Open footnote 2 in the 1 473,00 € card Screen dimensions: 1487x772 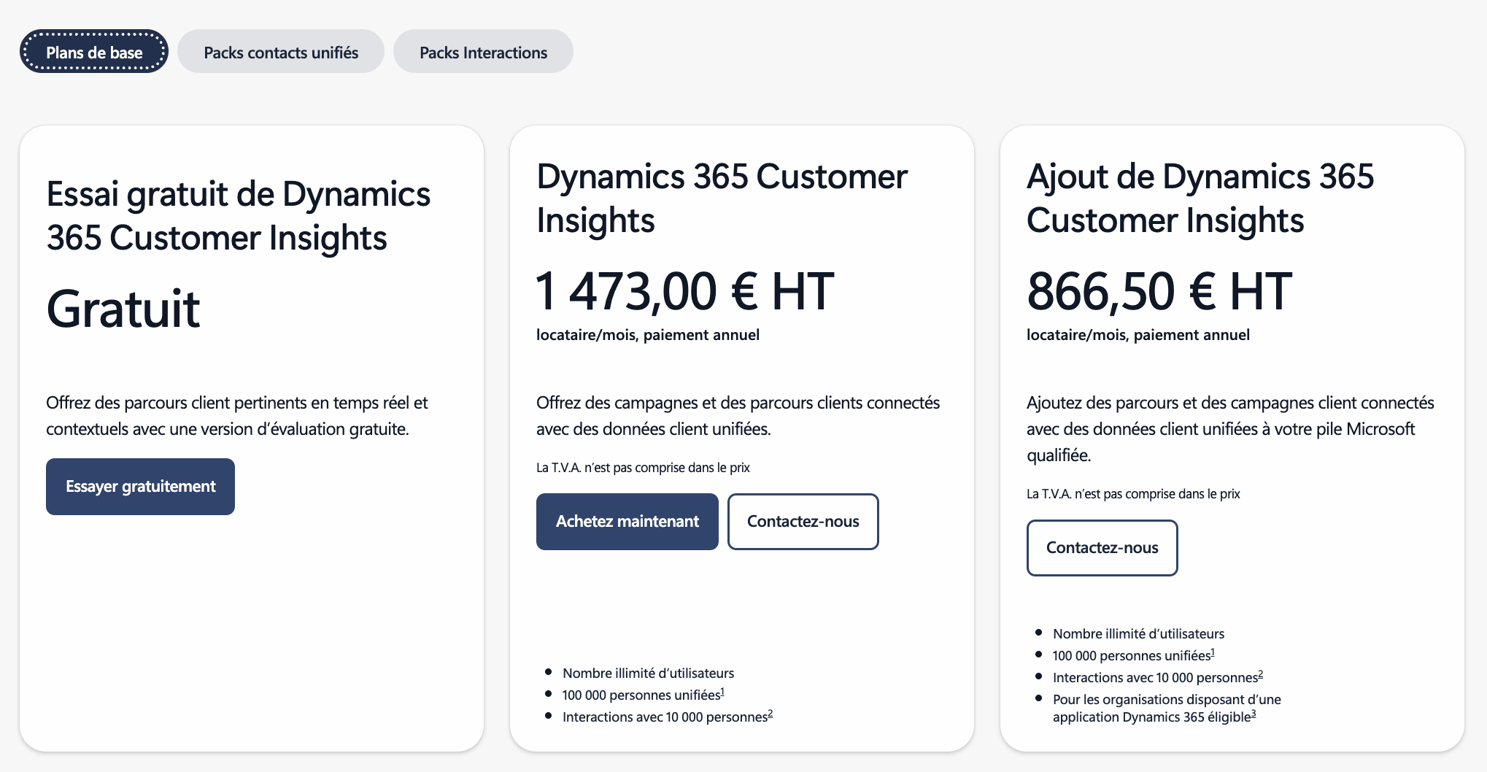(x=770, y=713)
